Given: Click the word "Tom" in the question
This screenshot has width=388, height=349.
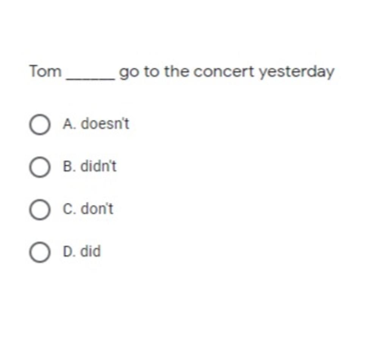Looking at the screenshot, I should click(x=45, y=72).
